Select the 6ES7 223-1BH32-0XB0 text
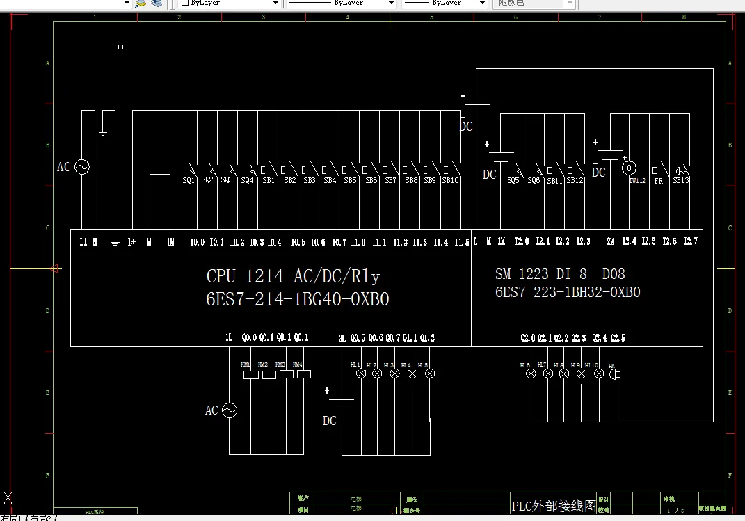This screenshot has width=745, height=521. click(x=568, y=292)
